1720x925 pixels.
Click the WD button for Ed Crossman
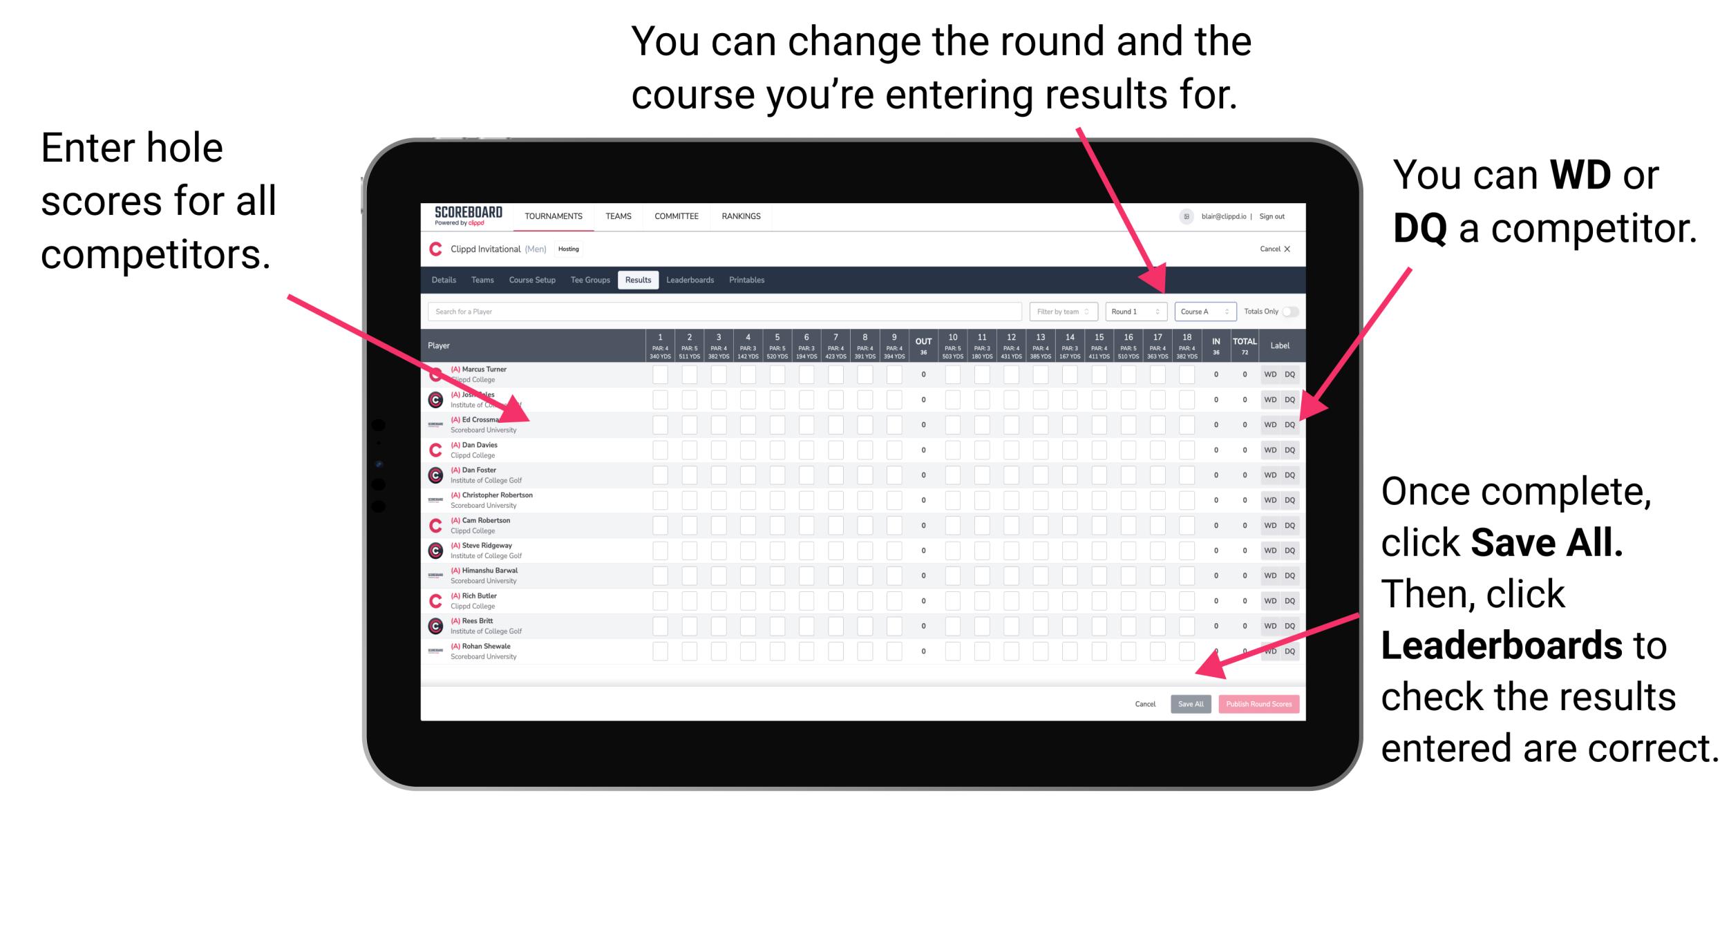1268,421
